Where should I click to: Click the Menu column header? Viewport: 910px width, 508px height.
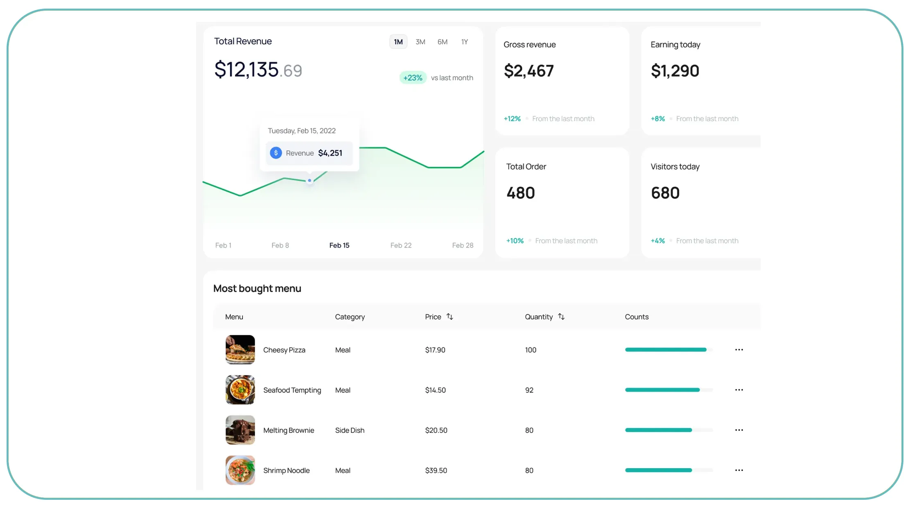pos(234,317)
